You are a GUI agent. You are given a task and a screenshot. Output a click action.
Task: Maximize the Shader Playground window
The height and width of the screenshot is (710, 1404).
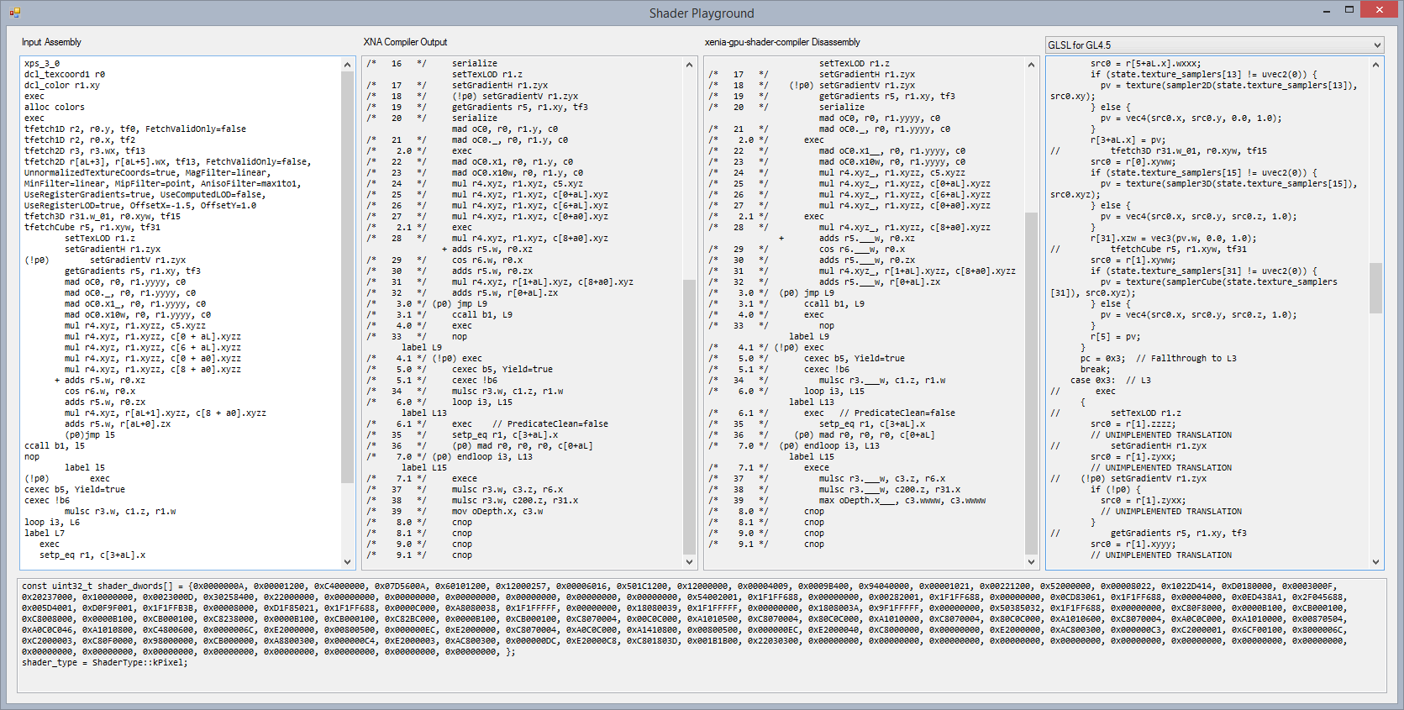click(x=1349, y=10)
